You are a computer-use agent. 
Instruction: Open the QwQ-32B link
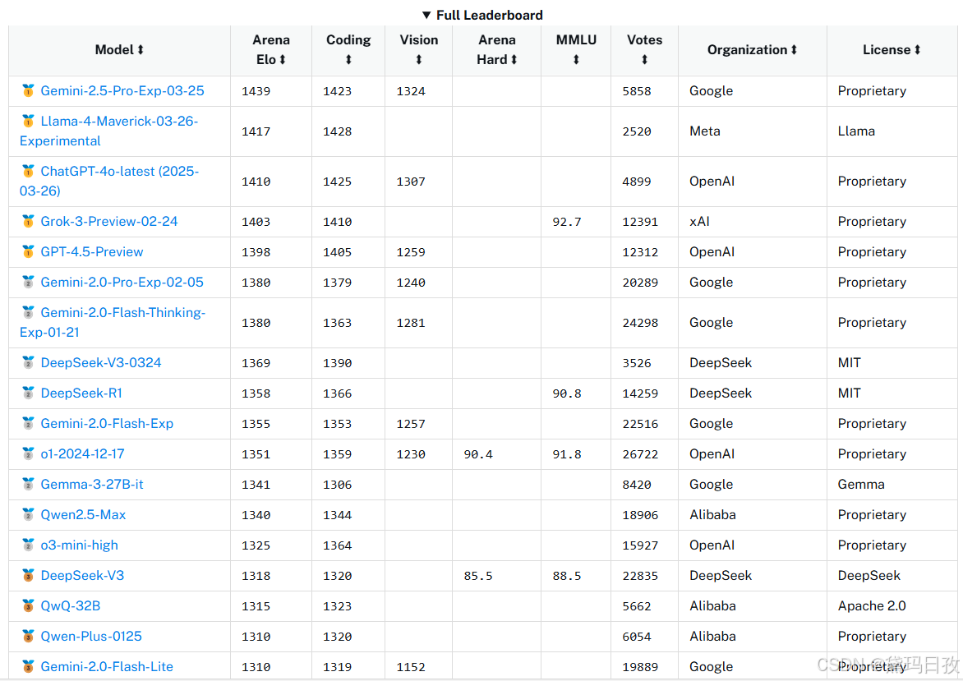coord(70,605)
